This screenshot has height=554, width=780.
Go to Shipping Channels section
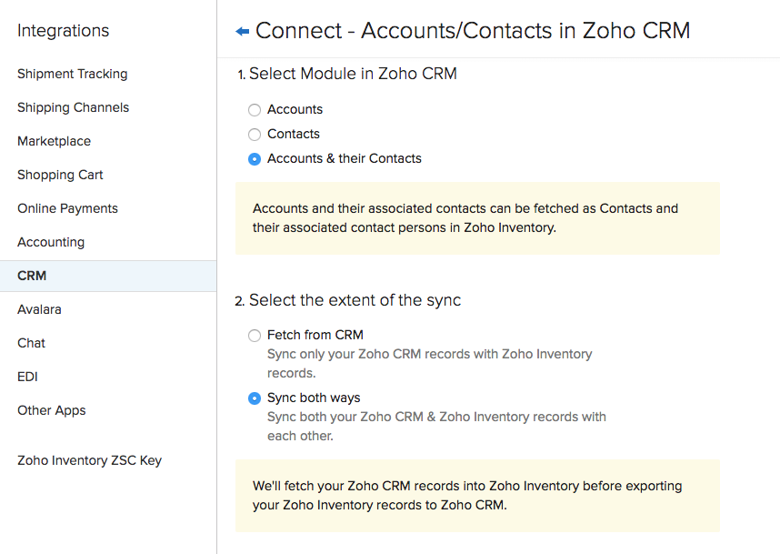pos(73,107)
